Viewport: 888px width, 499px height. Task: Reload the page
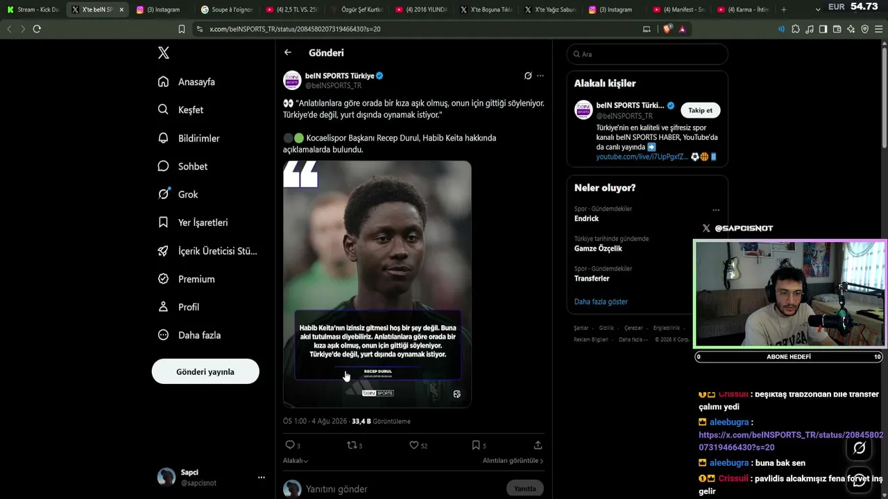[x=37, y=29]
